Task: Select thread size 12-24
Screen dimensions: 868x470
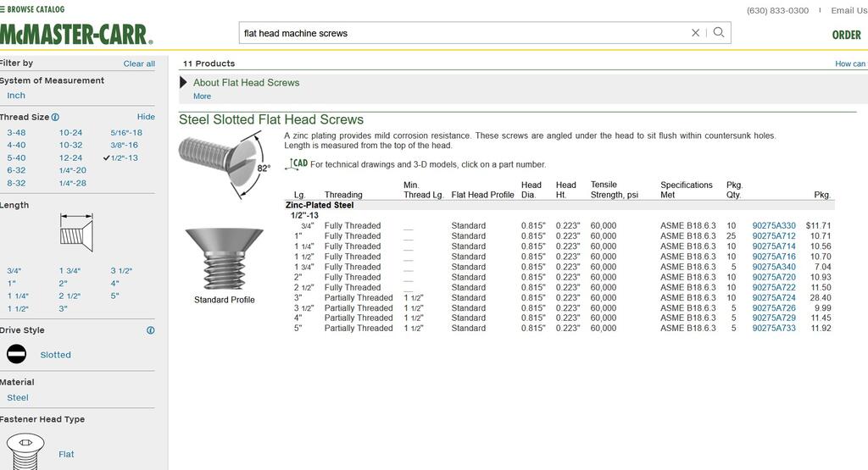Action: (70, 158)
